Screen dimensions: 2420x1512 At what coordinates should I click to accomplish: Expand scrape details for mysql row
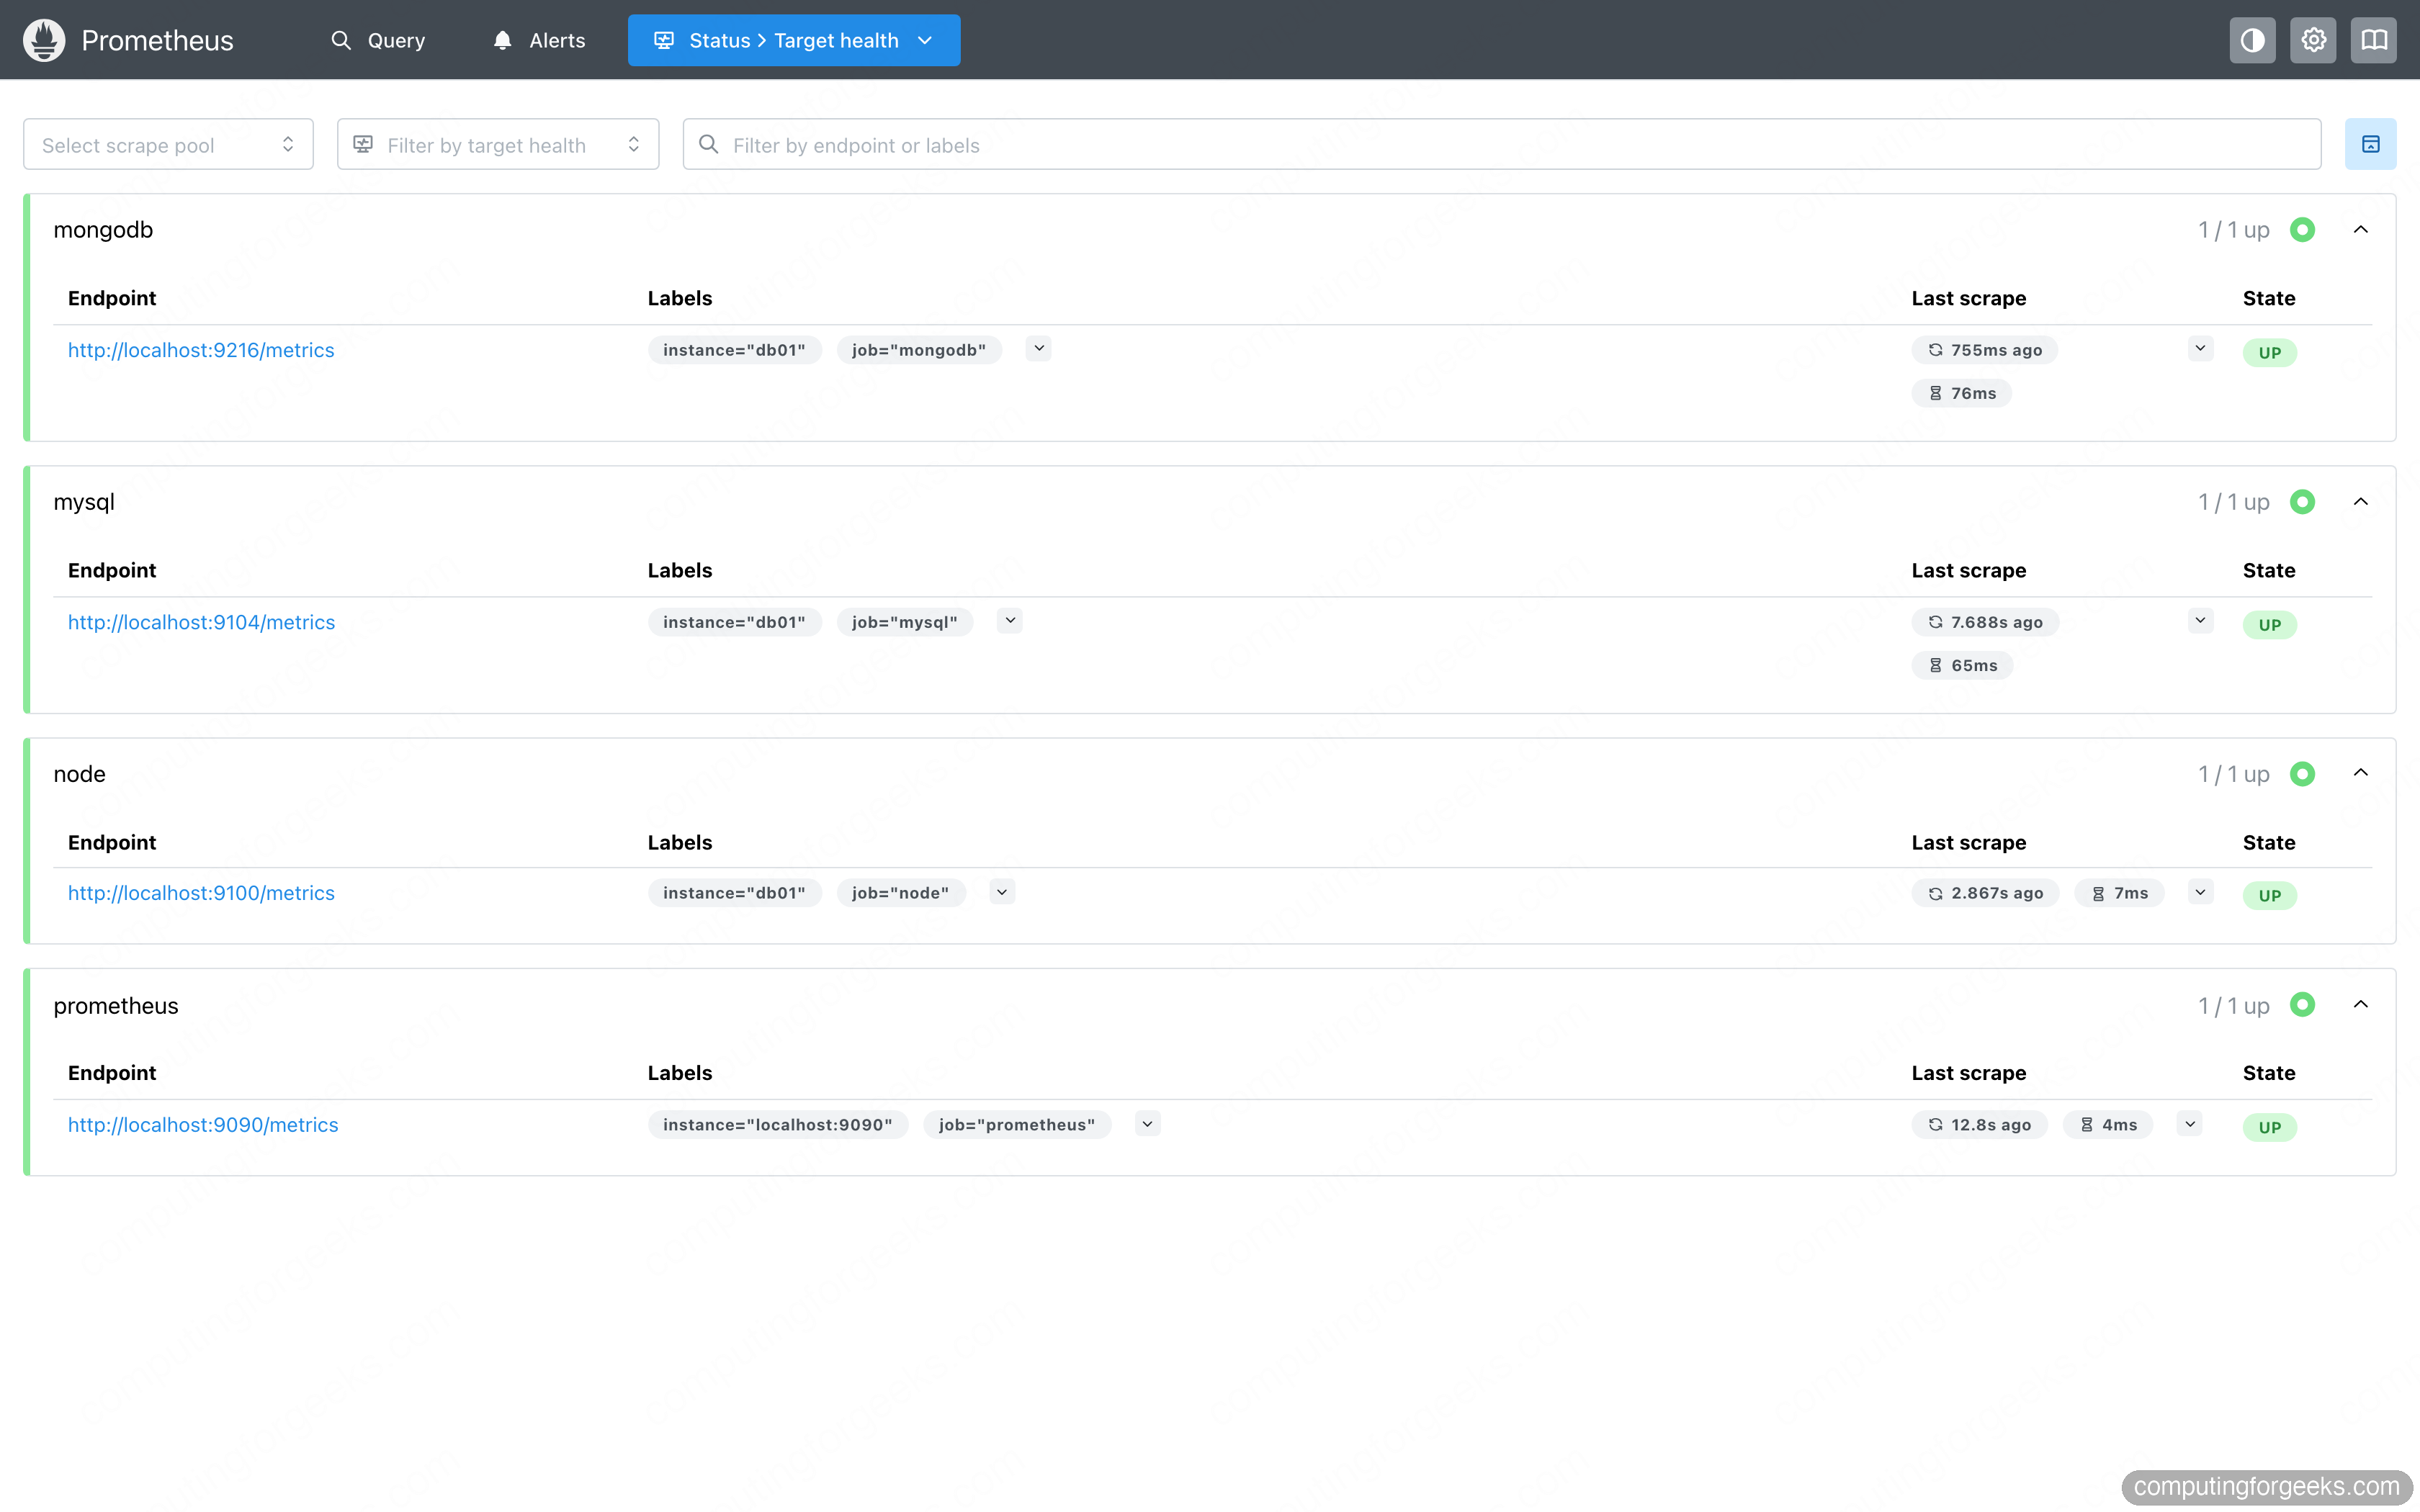click(2200, 621)
